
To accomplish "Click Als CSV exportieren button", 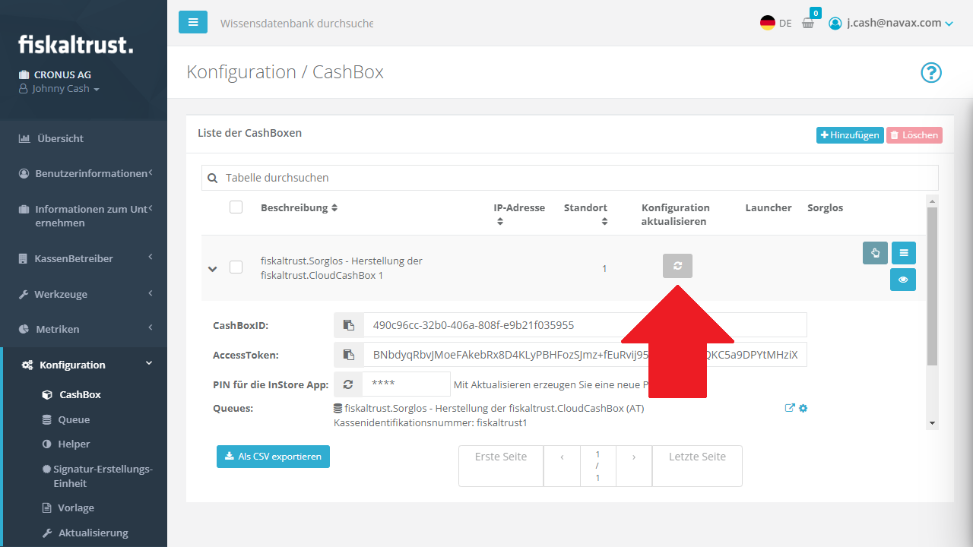I will (x=273, y=457).
